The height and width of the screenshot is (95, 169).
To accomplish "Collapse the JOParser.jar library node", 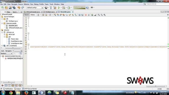I will pos(2,32).
